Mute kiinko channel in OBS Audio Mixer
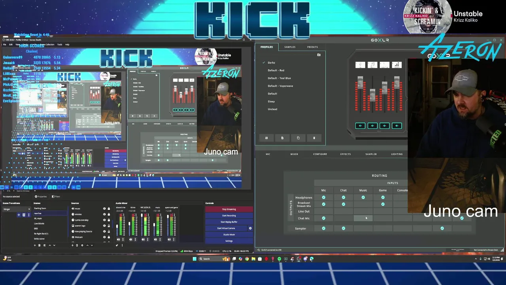The width and height of the screenshot is (506, 285). click(x=130, y=239)
